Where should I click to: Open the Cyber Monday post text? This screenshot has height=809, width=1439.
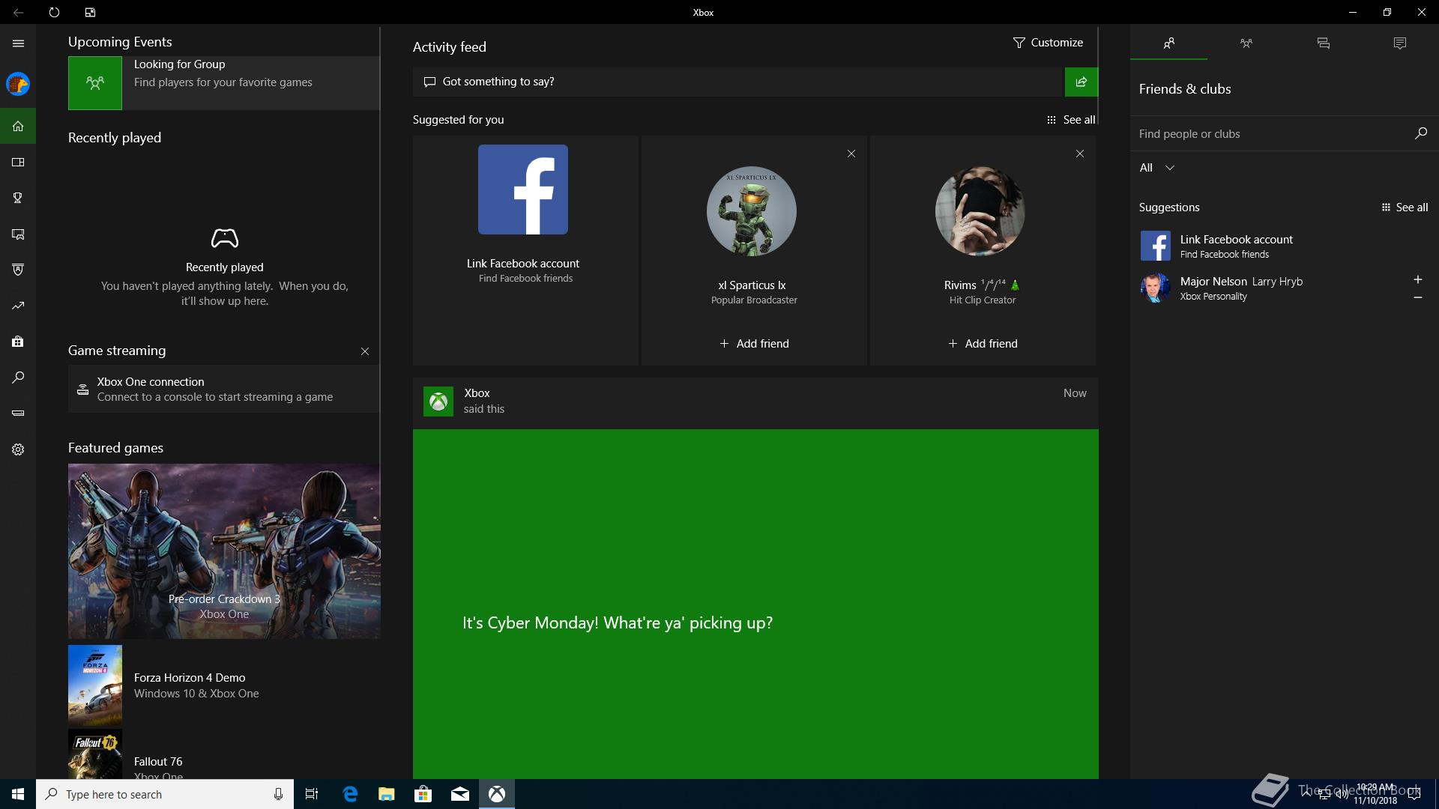point(618,623)
